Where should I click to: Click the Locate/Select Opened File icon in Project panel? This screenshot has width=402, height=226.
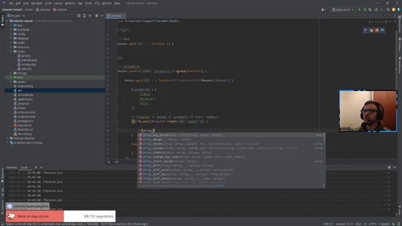[x=79, y=16]
